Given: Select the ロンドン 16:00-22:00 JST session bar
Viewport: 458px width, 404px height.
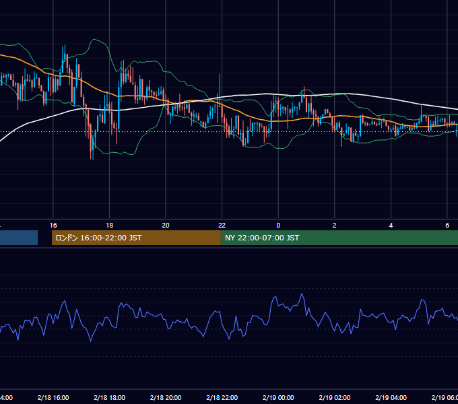Looking at the screenshot, I should [x=136, y=238].
